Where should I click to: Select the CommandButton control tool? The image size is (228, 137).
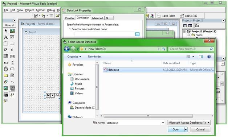pyautogui.click(x=12, y=43)
